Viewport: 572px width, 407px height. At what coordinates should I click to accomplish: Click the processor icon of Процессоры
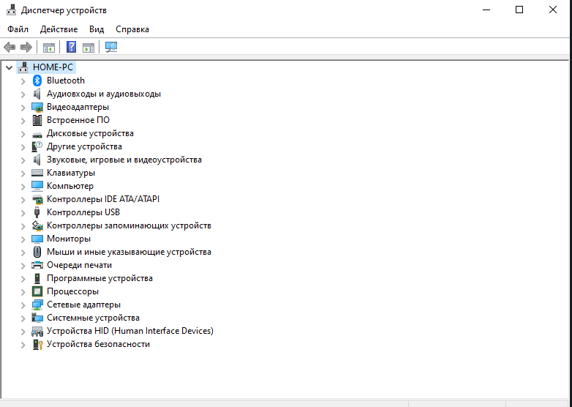pos(37,291)
